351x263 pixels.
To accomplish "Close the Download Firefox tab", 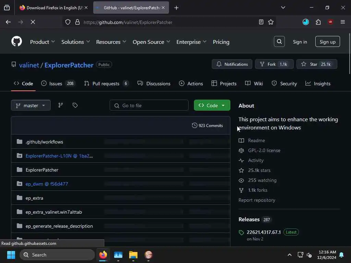I will (86, 8).
